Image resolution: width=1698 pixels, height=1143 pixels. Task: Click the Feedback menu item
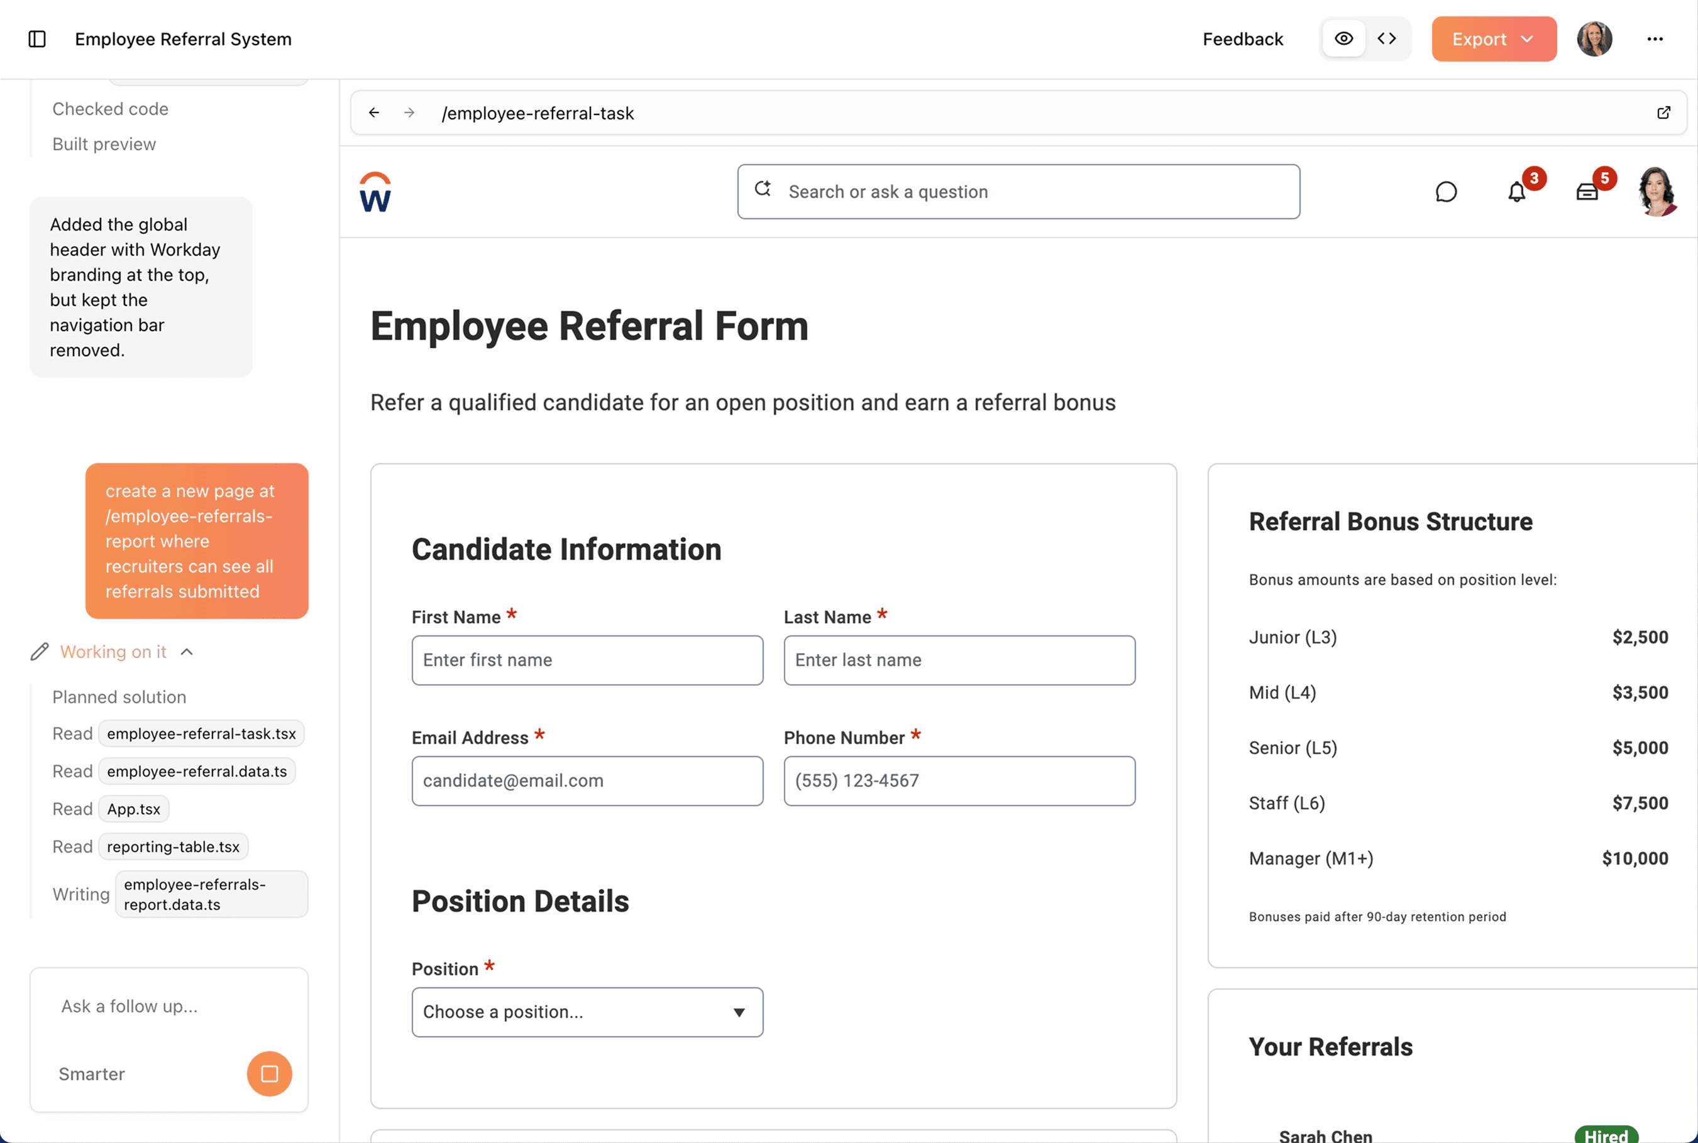(x=1242, y=38)
